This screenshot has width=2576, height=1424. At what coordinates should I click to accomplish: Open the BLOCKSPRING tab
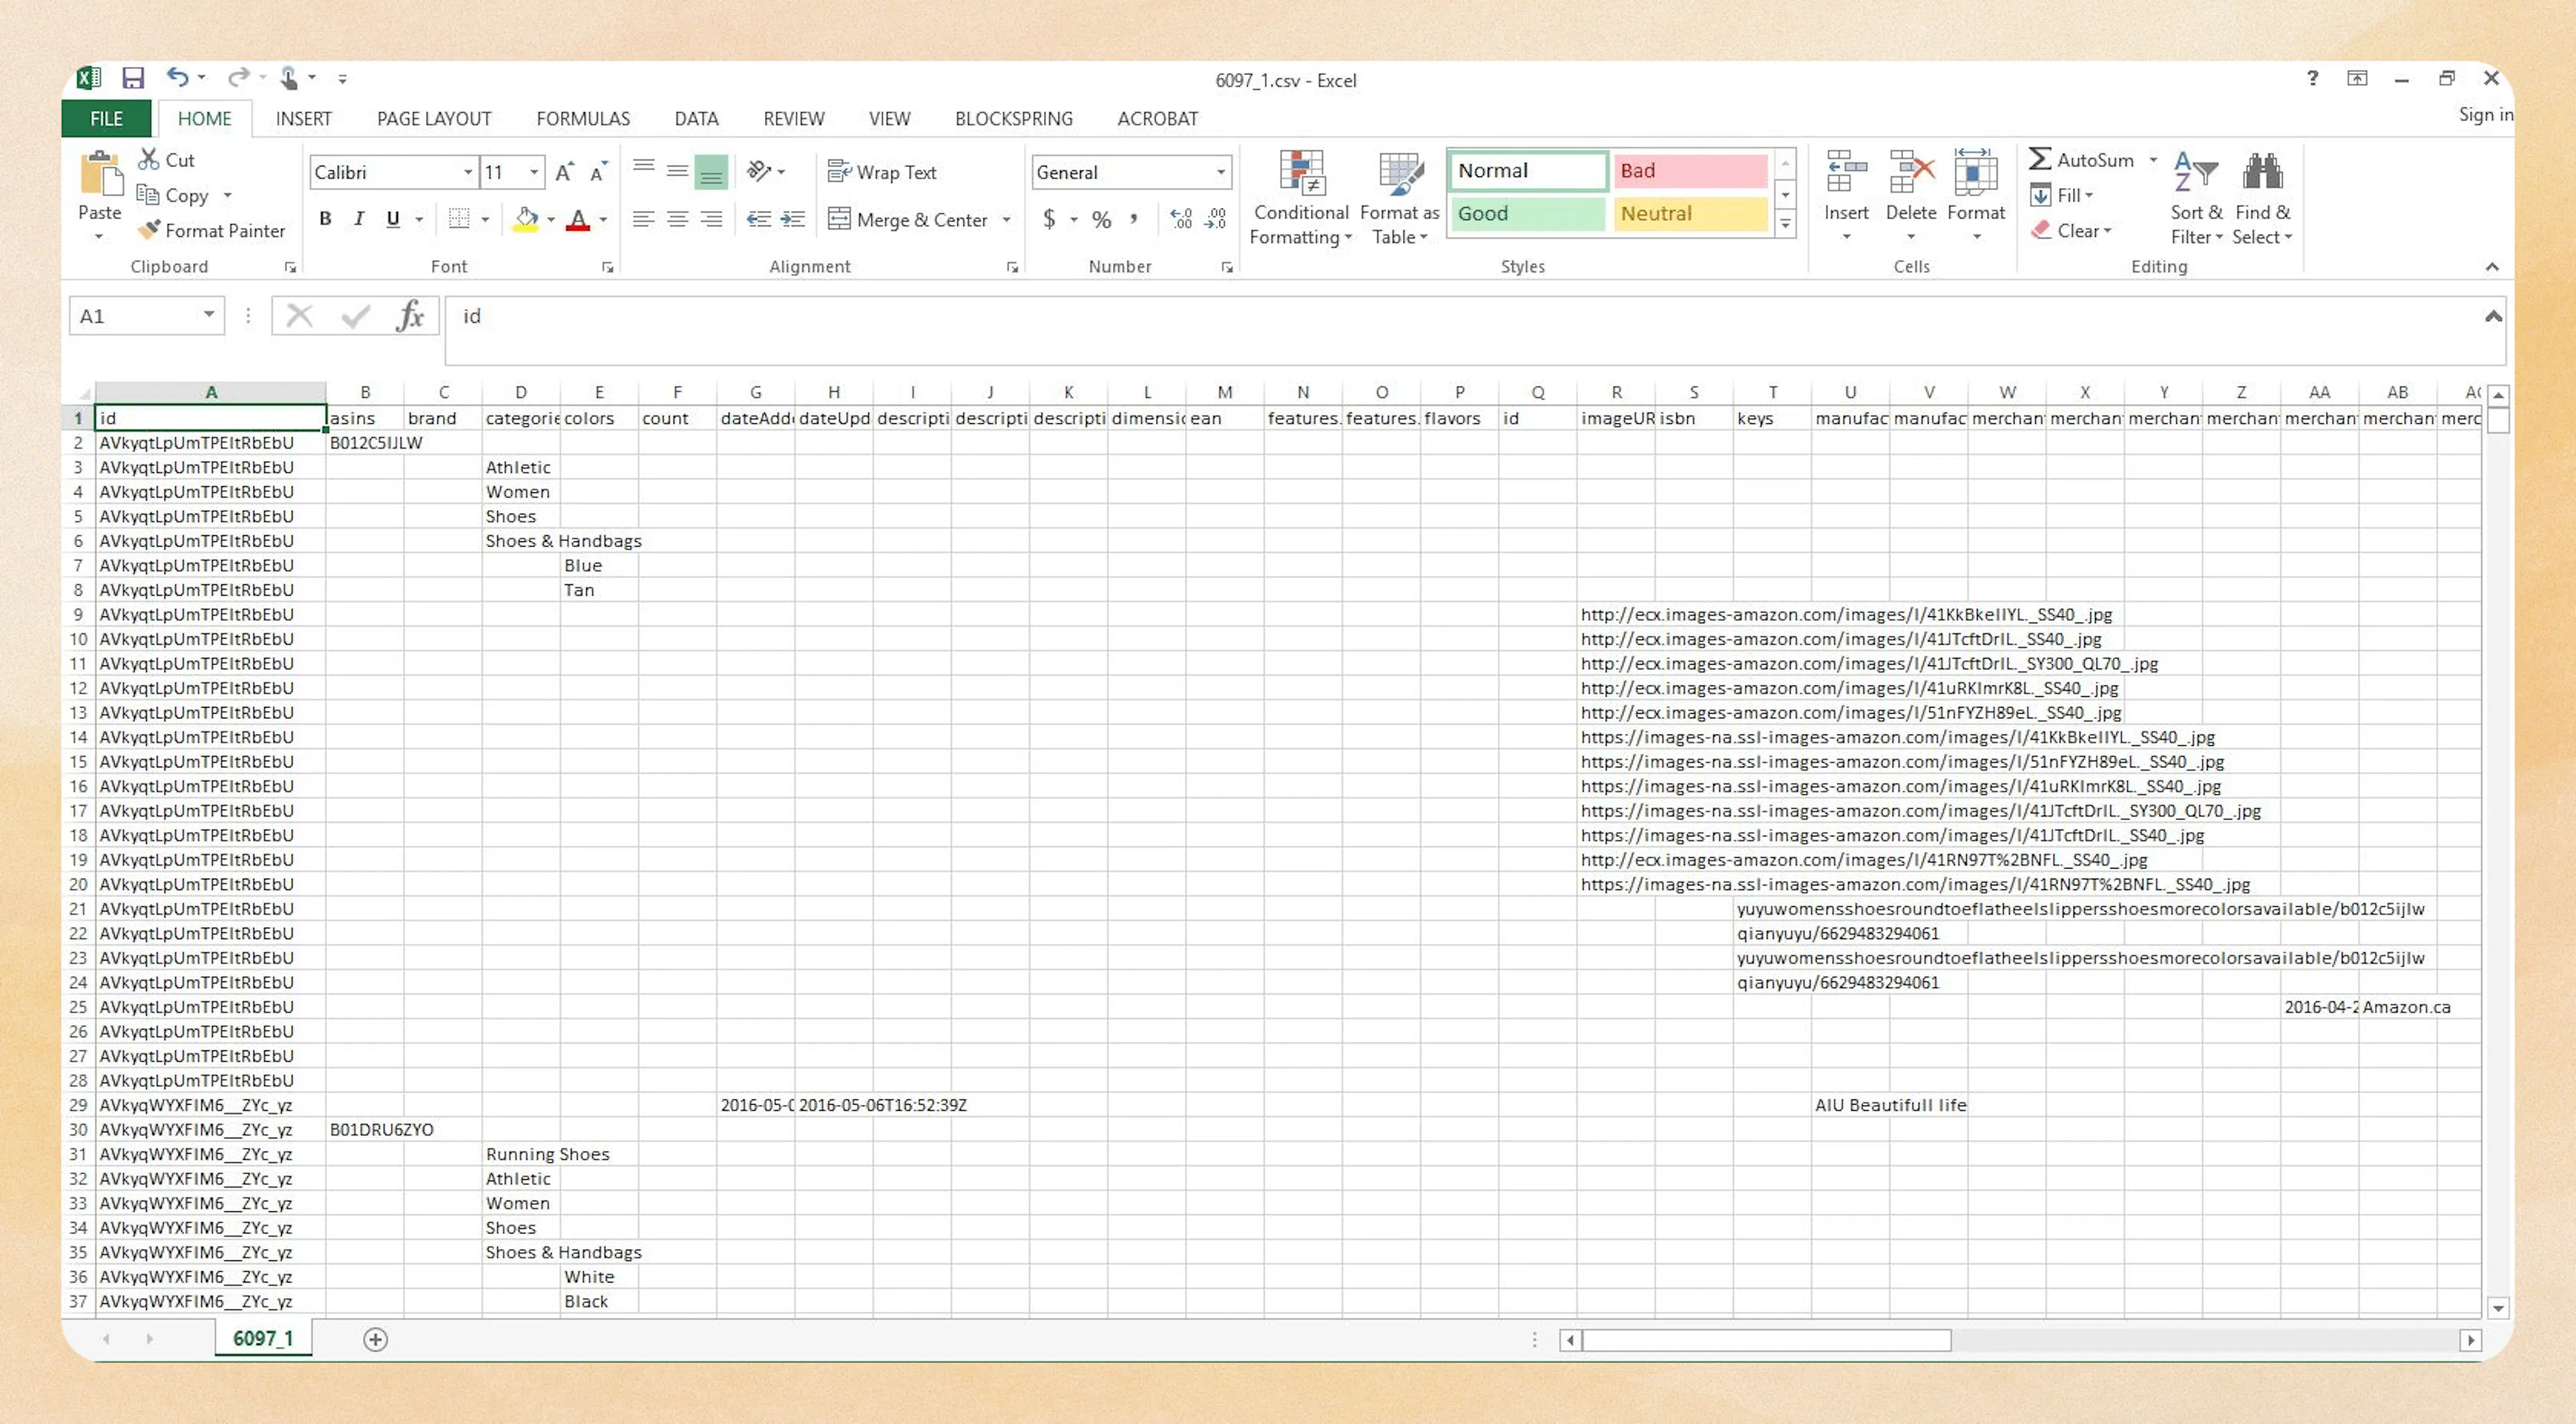tap(1013, 118)
